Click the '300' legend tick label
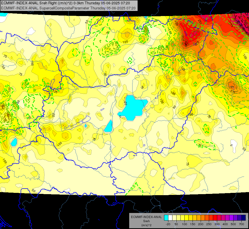249x229 pixels. 217,224
